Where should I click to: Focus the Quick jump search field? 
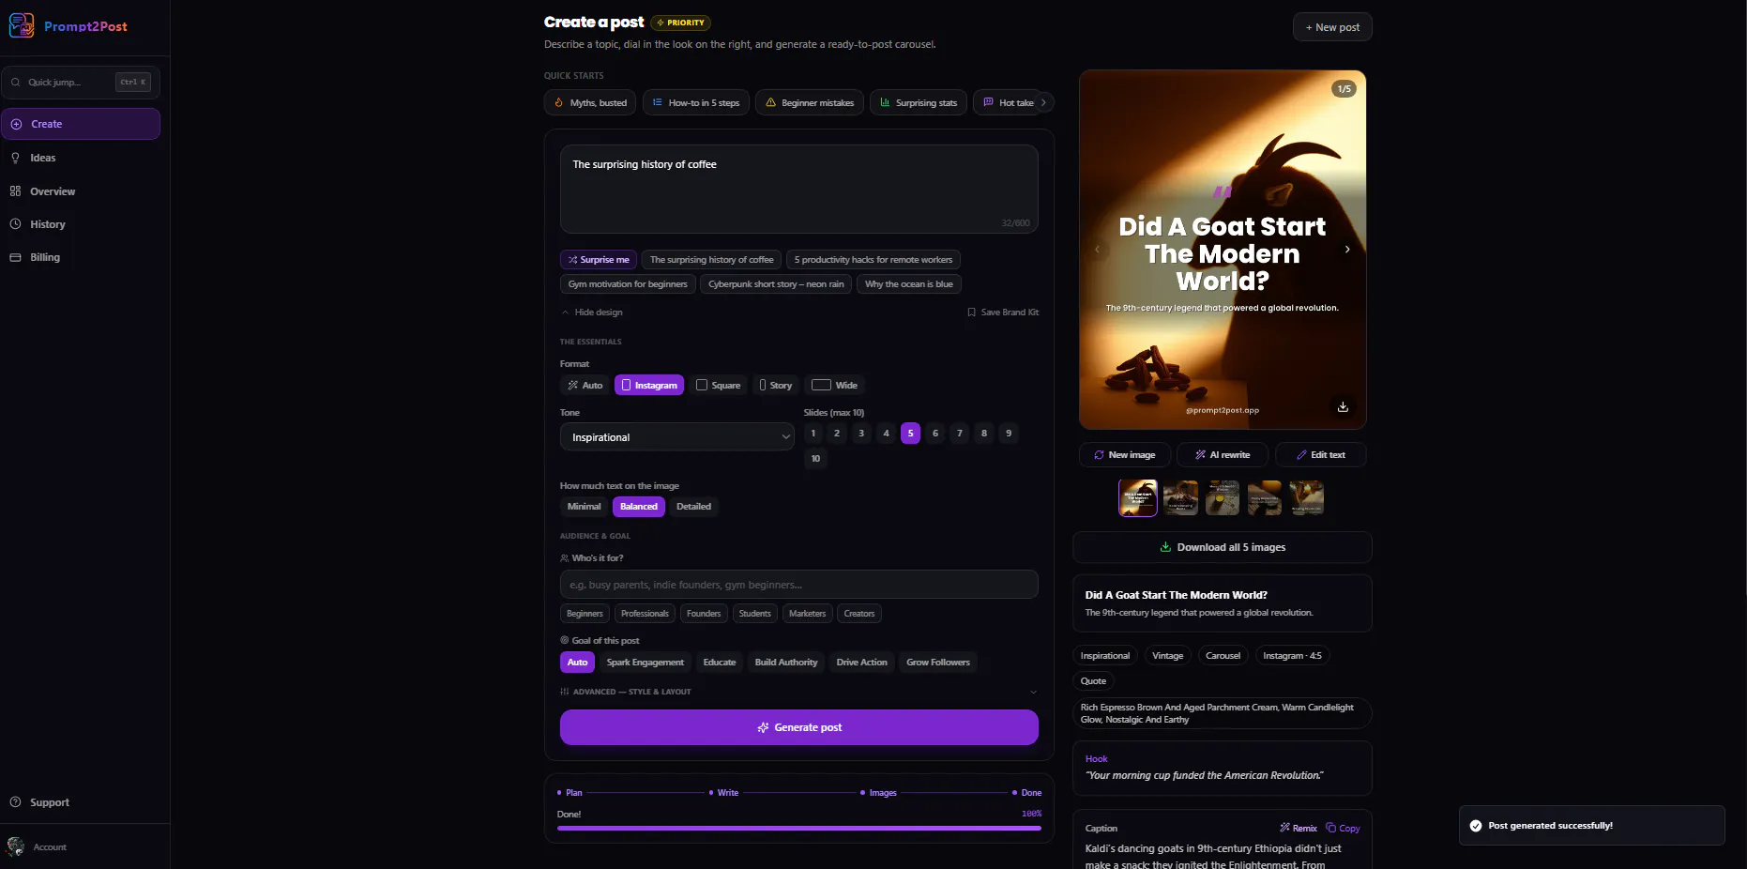click(x=81, y=83)
